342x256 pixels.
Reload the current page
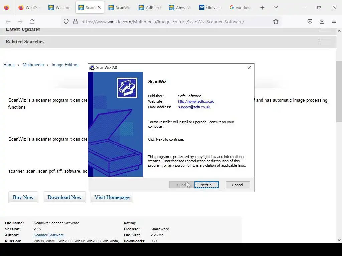click(32, 22)
